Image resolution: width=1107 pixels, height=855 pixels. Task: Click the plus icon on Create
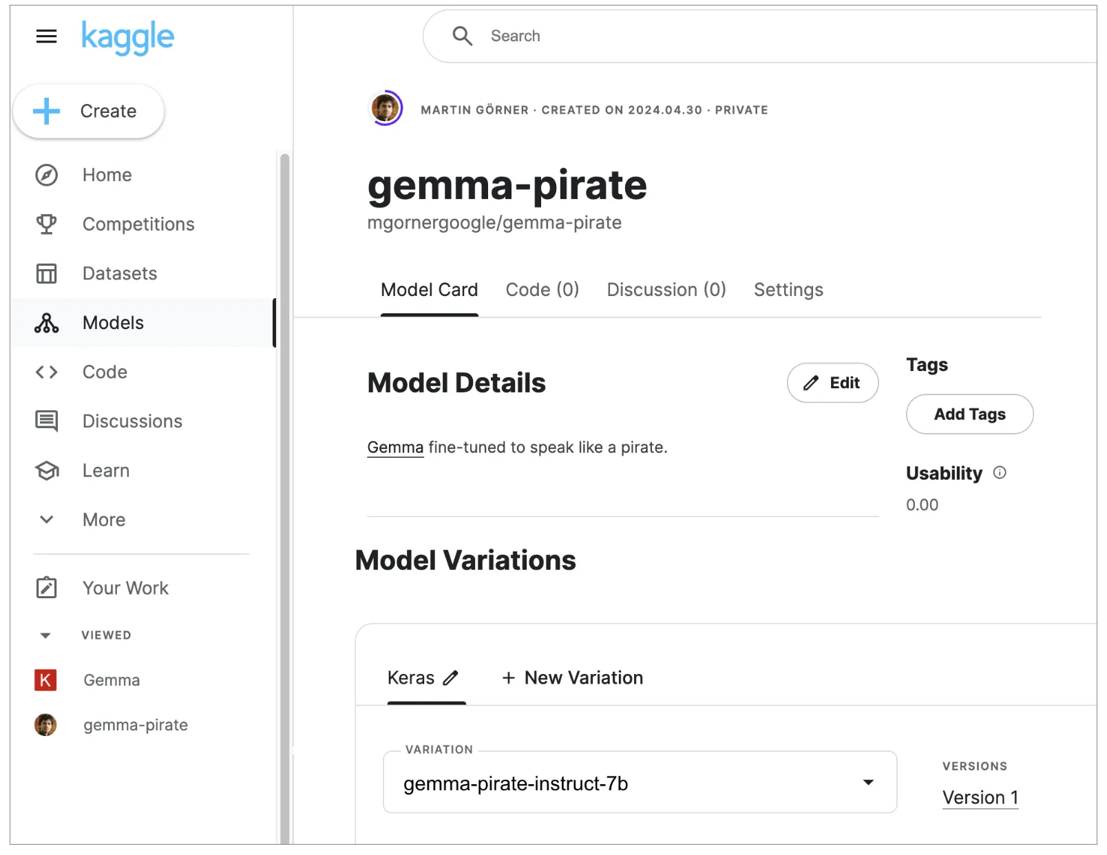[47, 111]
